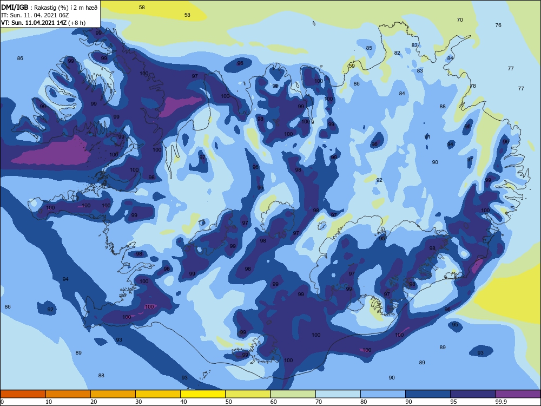Click the legend scale label 60
Image resolution: width=541 pixels, height=406 pixels.
274,402
